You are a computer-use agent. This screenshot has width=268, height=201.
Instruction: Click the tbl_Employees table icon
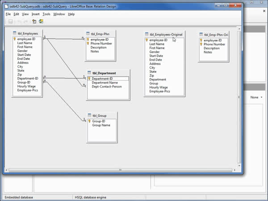tap(15, 33)
